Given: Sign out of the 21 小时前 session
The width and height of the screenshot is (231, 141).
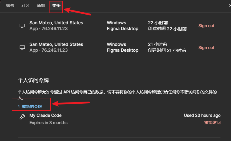Looking at the screenshot, I should click(x=206, y=48).
